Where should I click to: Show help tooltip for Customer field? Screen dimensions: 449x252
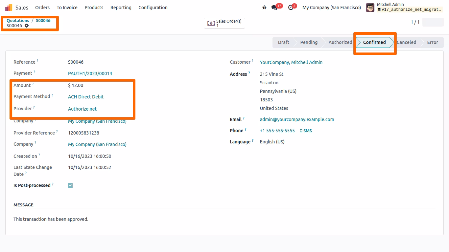pos(253,61)
